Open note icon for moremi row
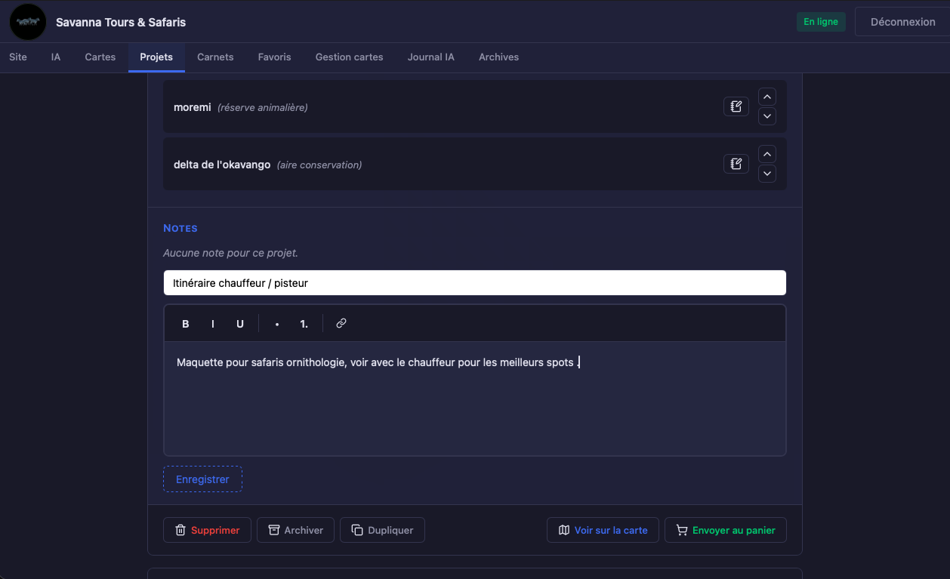The height and width of the screenshot is (579, 950). click(736, 106)
